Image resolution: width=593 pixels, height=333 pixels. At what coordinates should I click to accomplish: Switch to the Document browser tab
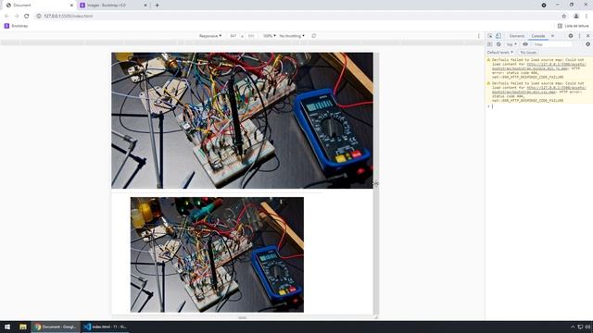(x=39, y=6)
